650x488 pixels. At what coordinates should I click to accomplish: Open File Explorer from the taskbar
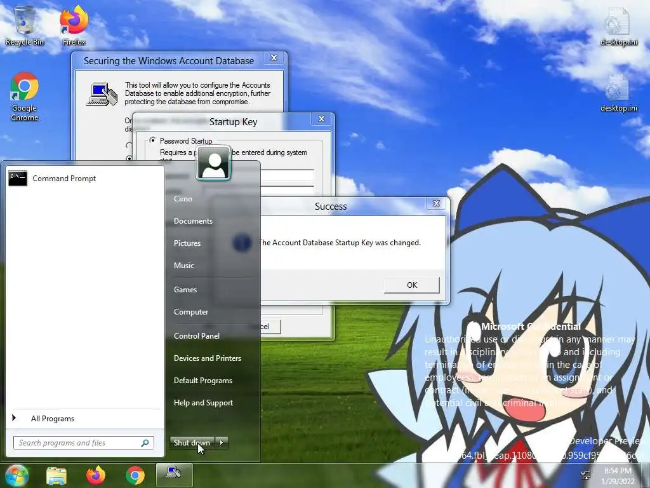pos(56,475)
